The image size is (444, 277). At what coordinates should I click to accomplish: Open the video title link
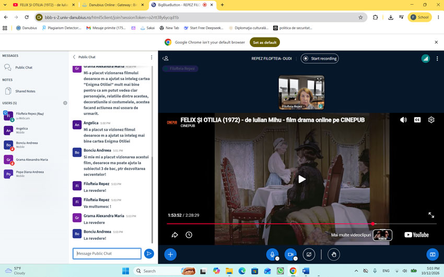[272, 120]
